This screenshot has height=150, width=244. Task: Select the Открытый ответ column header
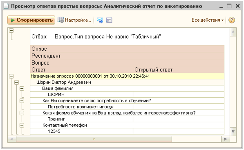tap(179, 70)
